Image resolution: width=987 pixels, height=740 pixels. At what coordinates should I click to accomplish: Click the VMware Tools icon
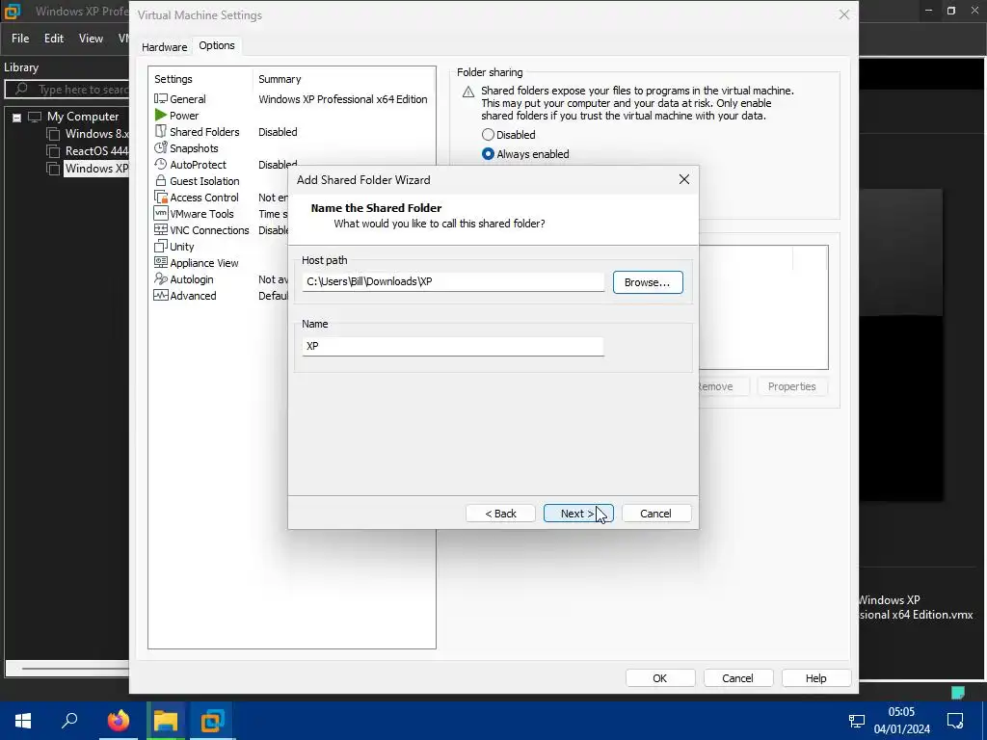[161, 213]
